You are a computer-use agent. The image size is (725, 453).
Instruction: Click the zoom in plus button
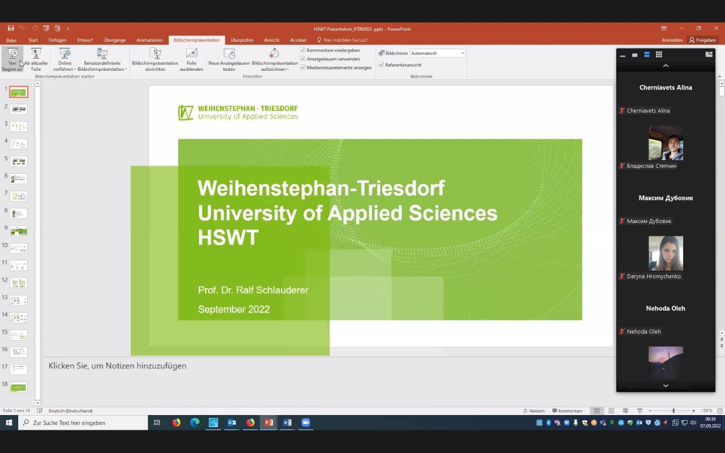coord(693,411)
